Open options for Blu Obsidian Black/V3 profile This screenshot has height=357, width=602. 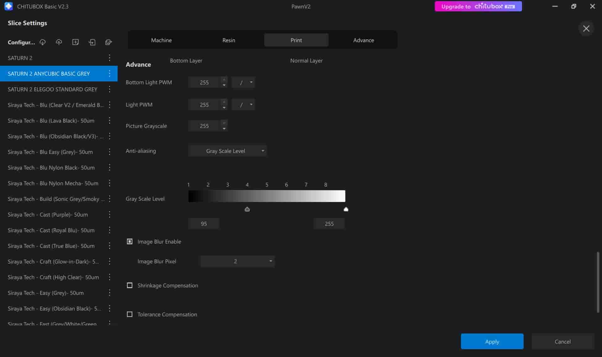coord(109,136)
